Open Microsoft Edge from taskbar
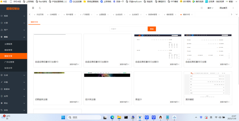The height and width of the screenshot is (121, 239). [112, 117]
